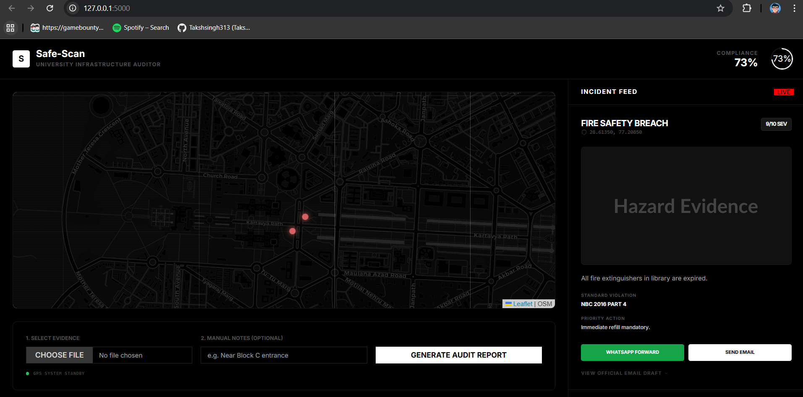
Task: Expand View Official Email Draft
Action: click(x=624, y=373)
